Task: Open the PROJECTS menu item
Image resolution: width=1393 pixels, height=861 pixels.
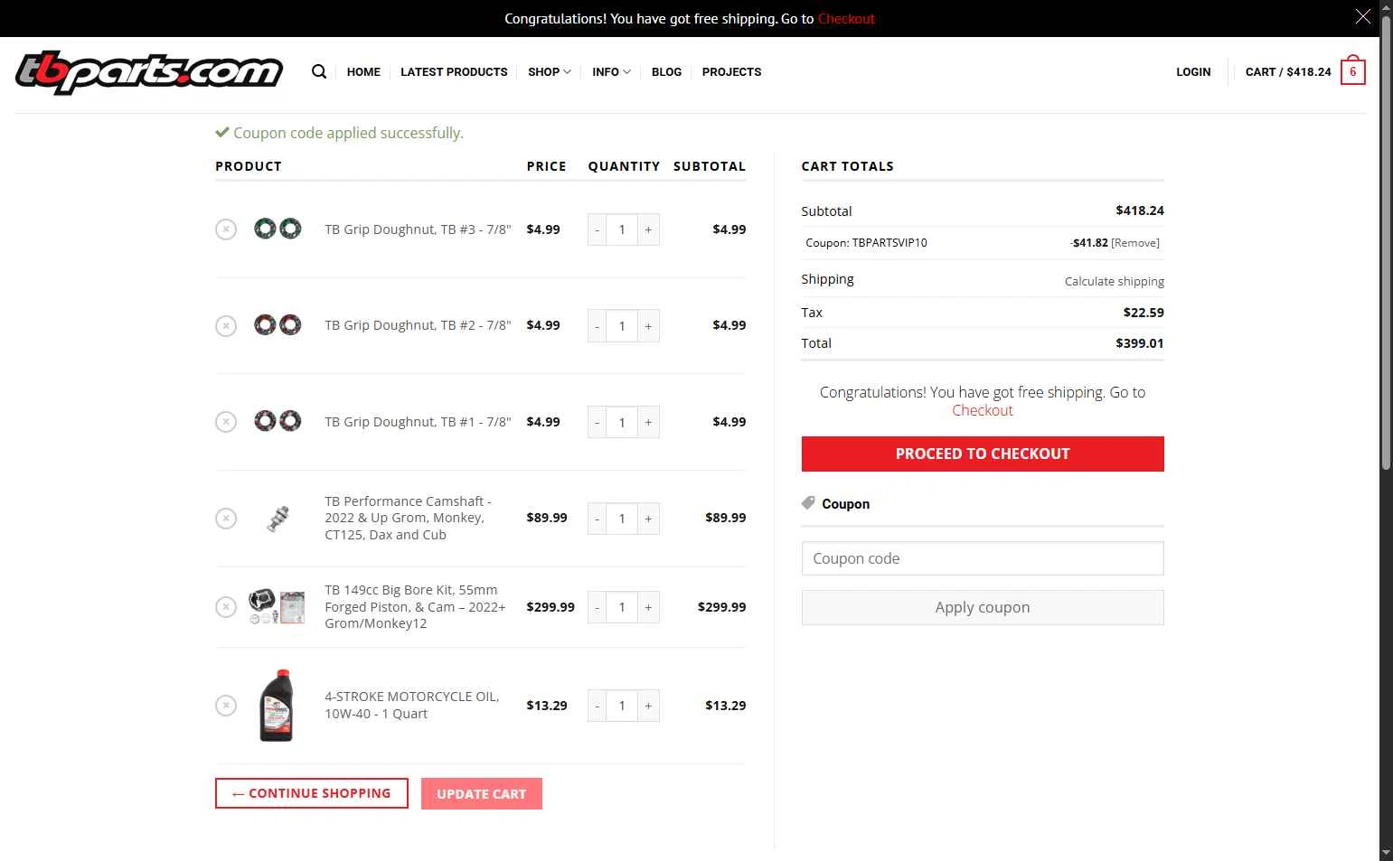Action: tap(731, 71)
